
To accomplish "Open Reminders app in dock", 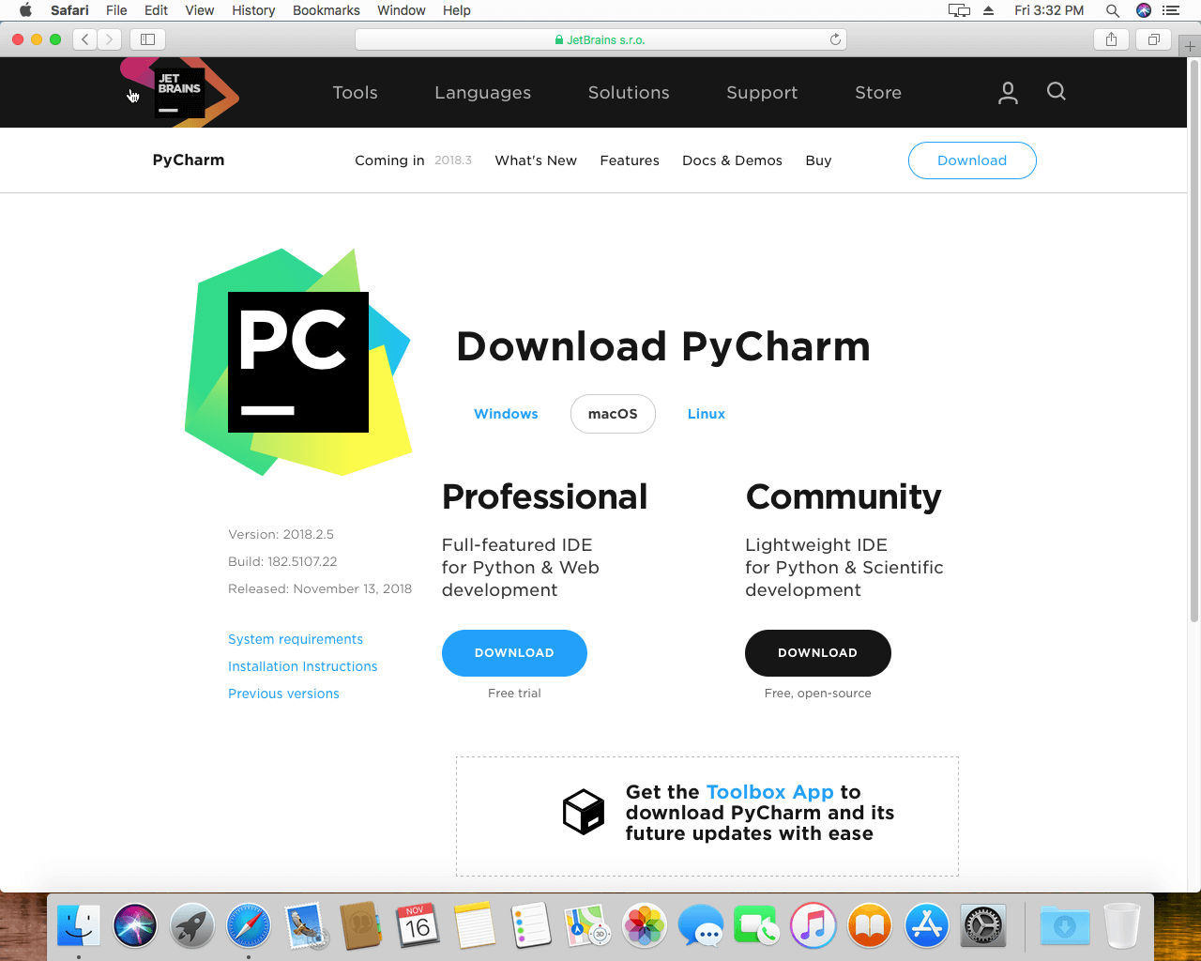I will tap(531, 926).
